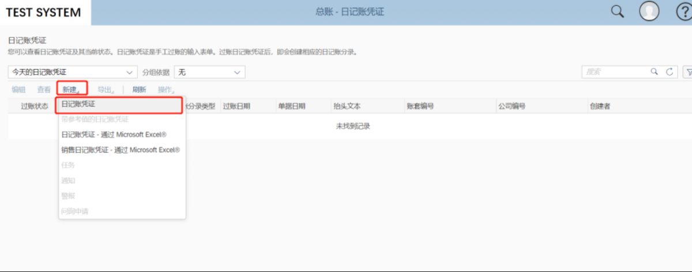Click the magnifier inside the 搜索 field

[x=655, y=72]
